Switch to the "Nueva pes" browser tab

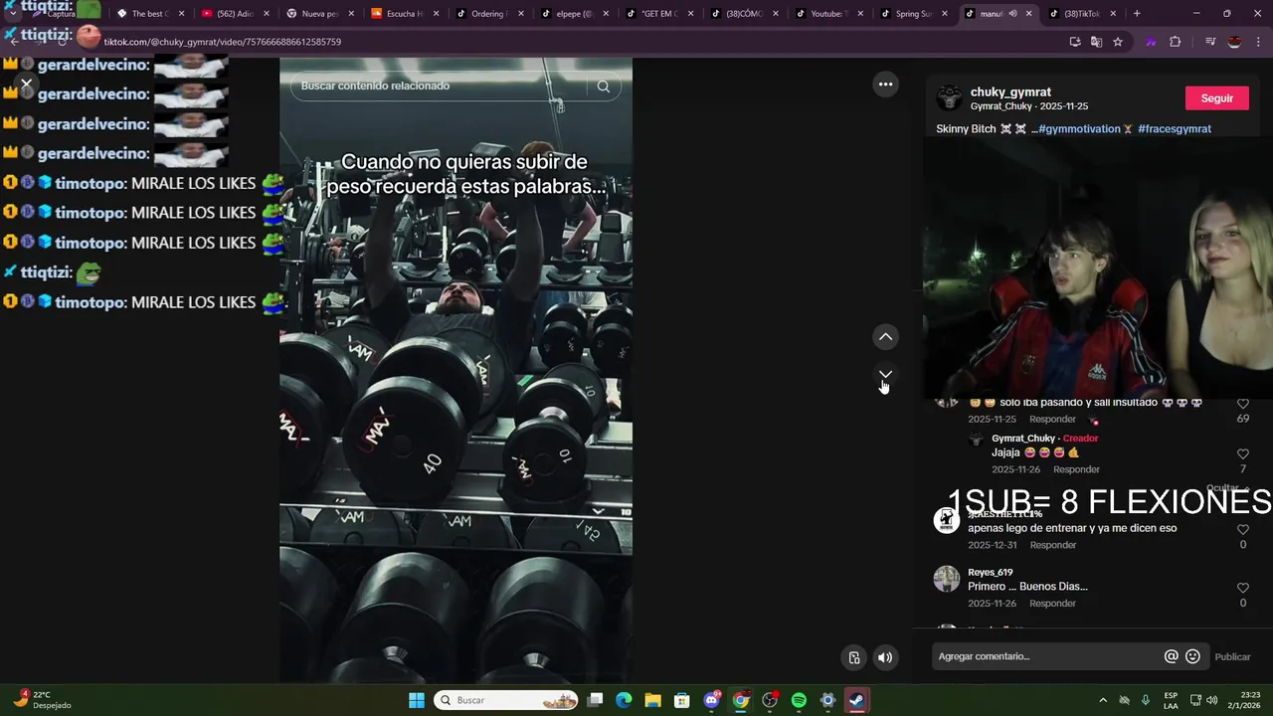coord(319,14)
